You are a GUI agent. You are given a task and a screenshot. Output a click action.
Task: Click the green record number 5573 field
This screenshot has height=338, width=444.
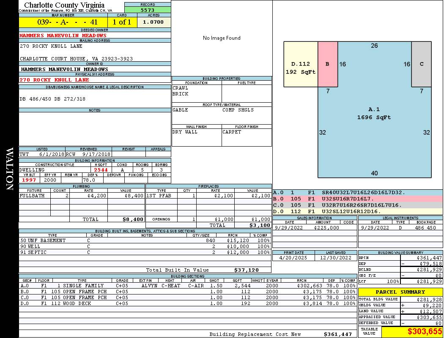(148, 10)
